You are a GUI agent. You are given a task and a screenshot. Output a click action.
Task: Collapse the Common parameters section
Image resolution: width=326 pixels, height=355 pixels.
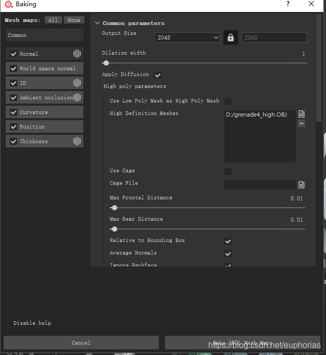(x=97, y=23)
